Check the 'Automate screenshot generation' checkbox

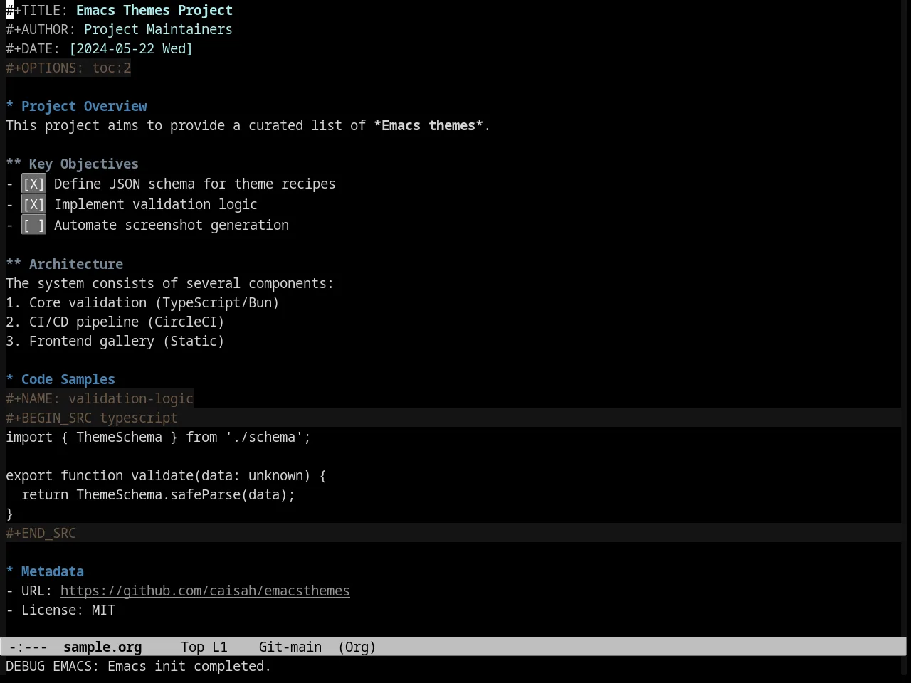(x=33, y=226)
